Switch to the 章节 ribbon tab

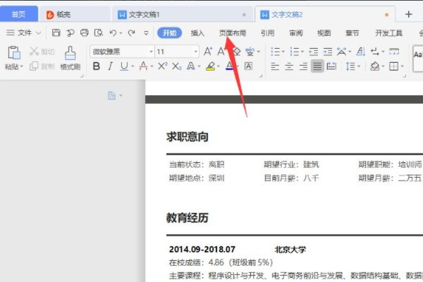pyautogui.click(x=352, y=33)
